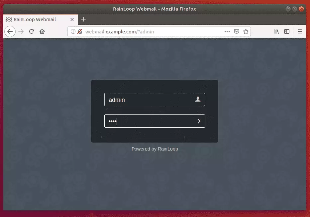The width and height of the screenshot is (310, 217).
Task: Toggle the Firefox sidebar
Action: [x=287, y=31]
